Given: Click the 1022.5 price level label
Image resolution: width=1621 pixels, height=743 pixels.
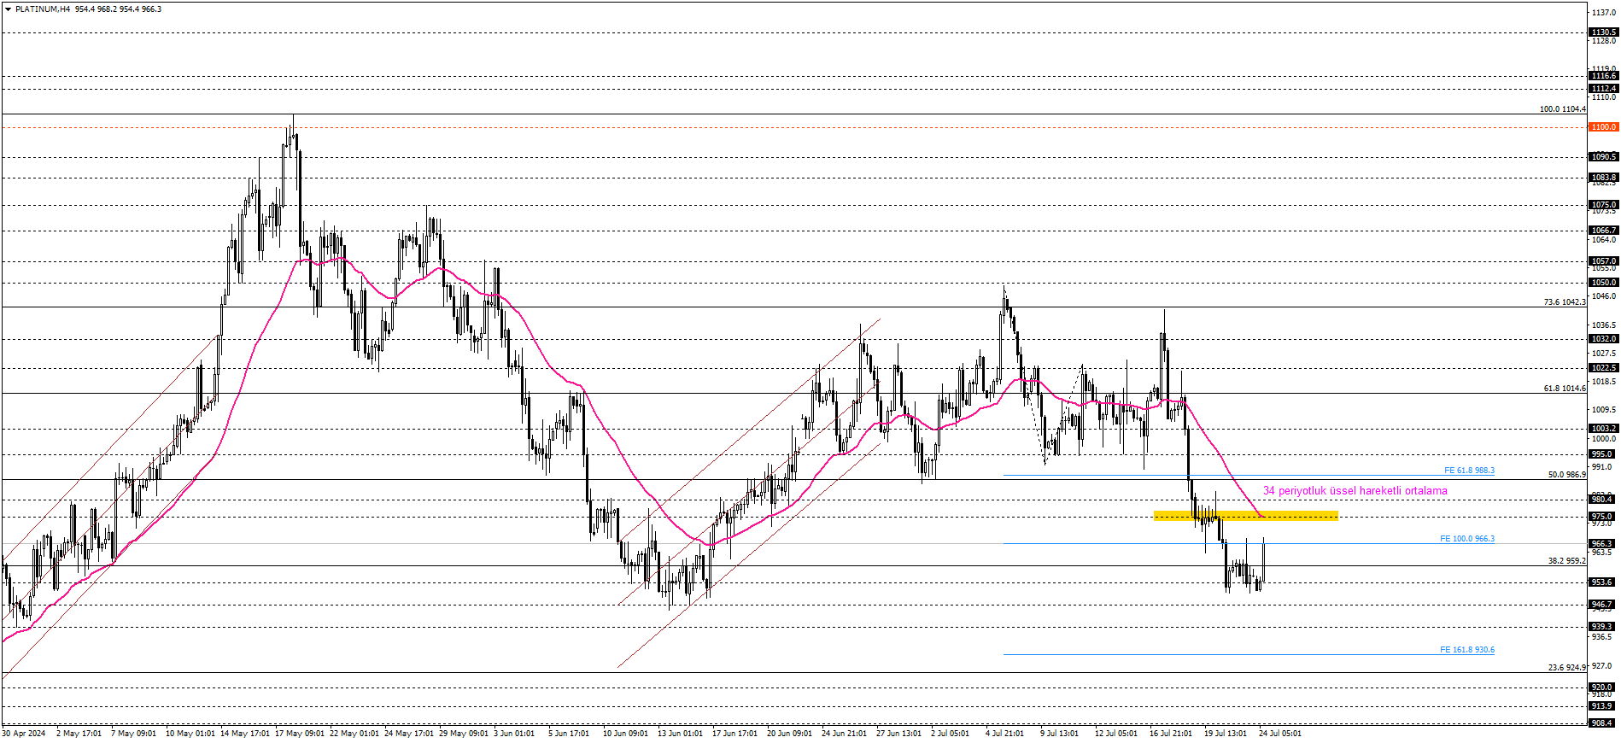Looking at the screenshot, I should tap(1603, 368).
